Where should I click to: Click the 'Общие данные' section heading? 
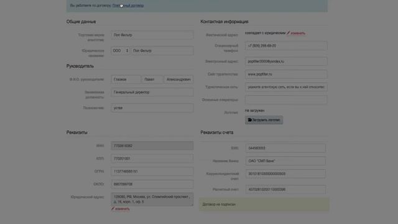(x=81, y=22)
